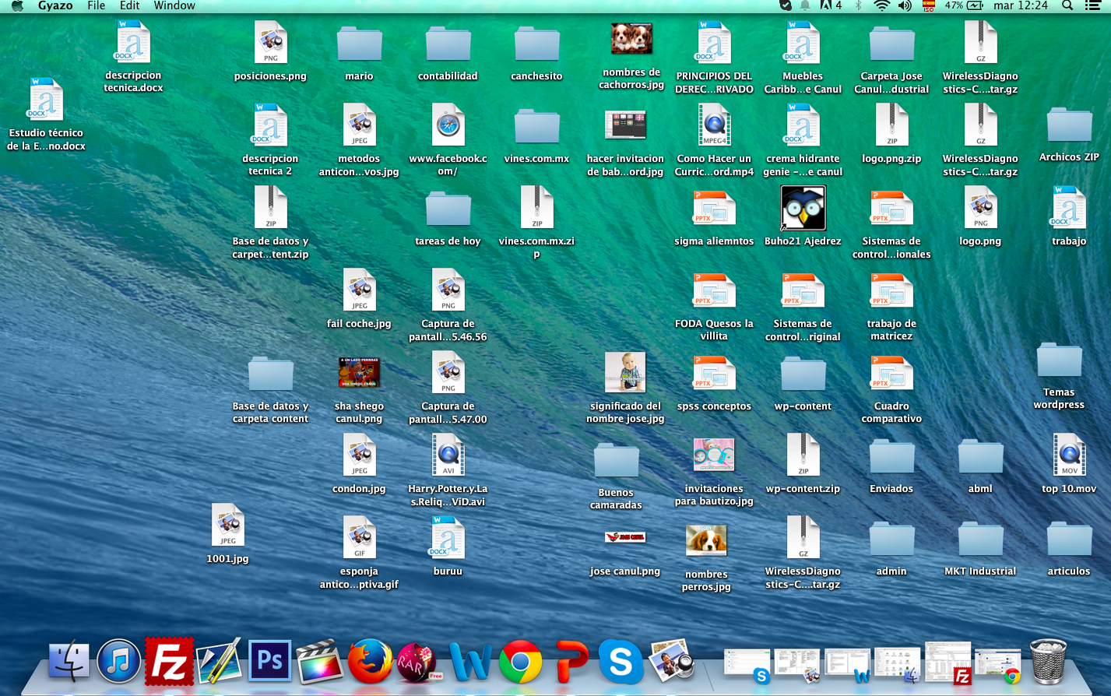Screen dimensions: 1111x696
Task: Show Notification Center from the menu bar
Action: point(1092,5)
